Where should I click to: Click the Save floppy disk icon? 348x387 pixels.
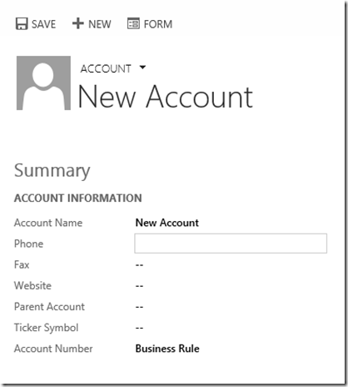coord(22,23)
